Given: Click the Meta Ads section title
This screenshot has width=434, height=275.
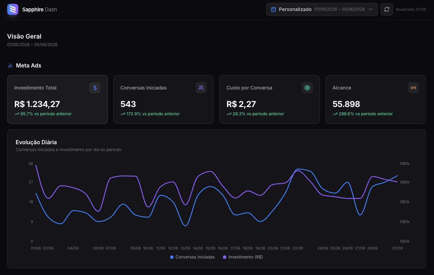Looking at the screenshot, I should 29,65.
